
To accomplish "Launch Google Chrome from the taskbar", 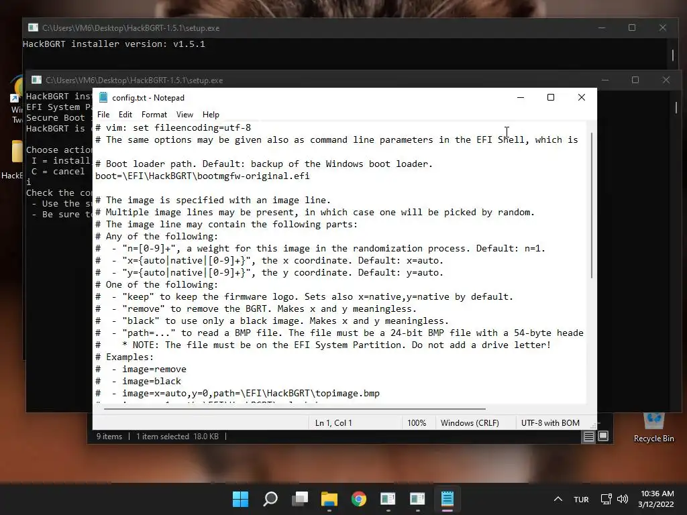I will click(x=359, y=499).
